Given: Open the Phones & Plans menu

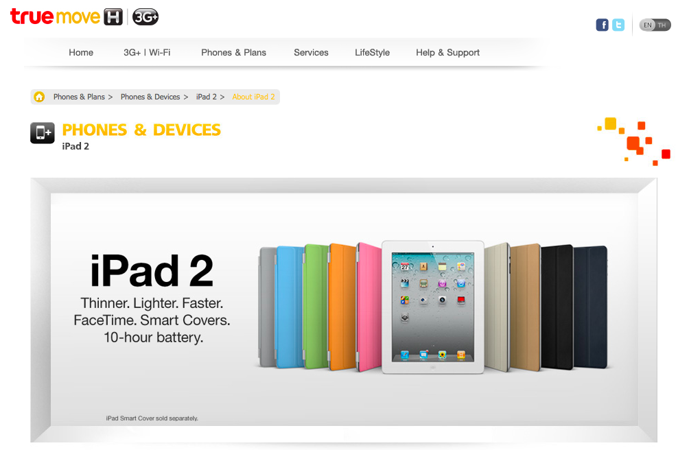Looking at the screenshot, I should coord(233,53).
